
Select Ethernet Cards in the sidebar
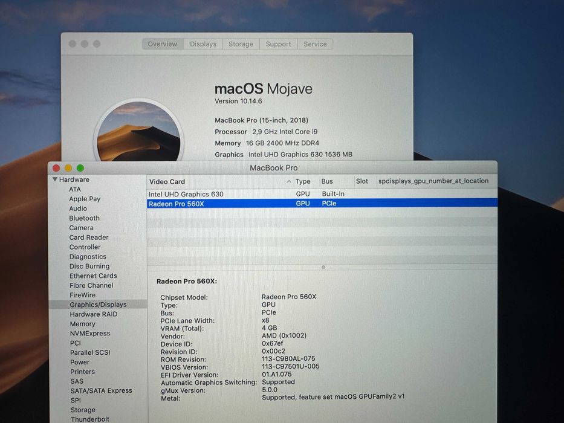click(93, 276)
